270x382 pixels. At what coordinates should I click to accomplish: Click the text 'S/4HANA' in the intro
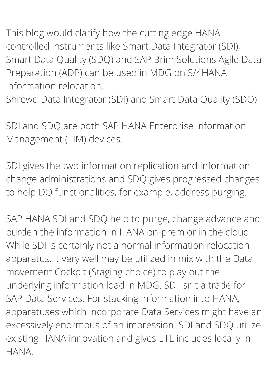click(x=207, y=73)
